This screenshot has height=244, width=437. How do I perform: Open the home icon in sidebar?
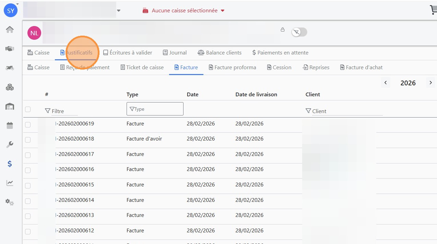pos(10,30)
